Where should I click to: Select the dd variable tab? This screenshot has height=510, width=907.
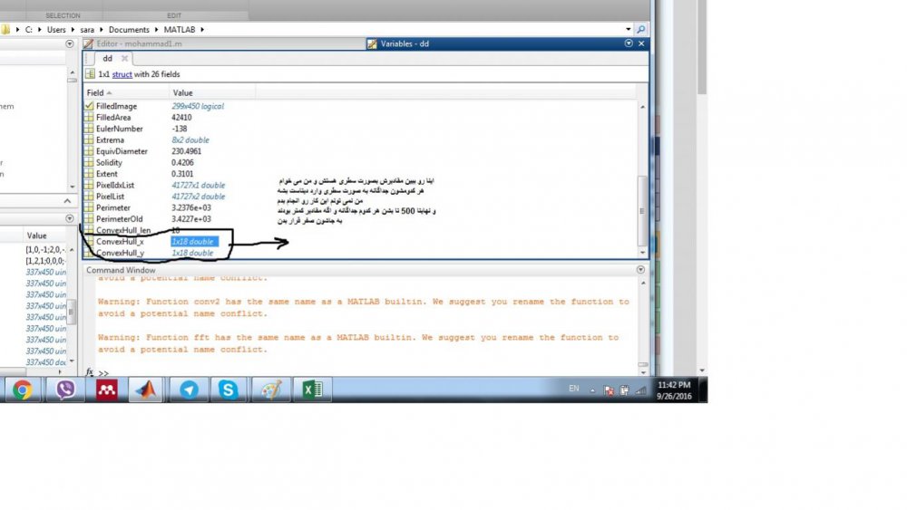click(107, 59)
